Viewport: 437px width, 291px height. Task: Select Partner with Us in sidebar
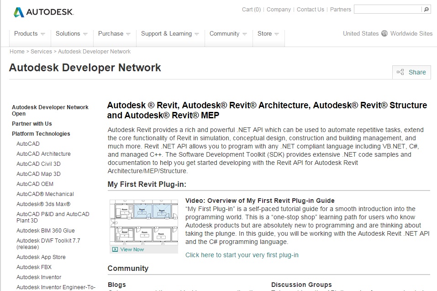pos(32,124)
